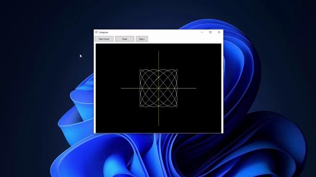
Task: Click the Start timer button
Action: pos(104,39)
